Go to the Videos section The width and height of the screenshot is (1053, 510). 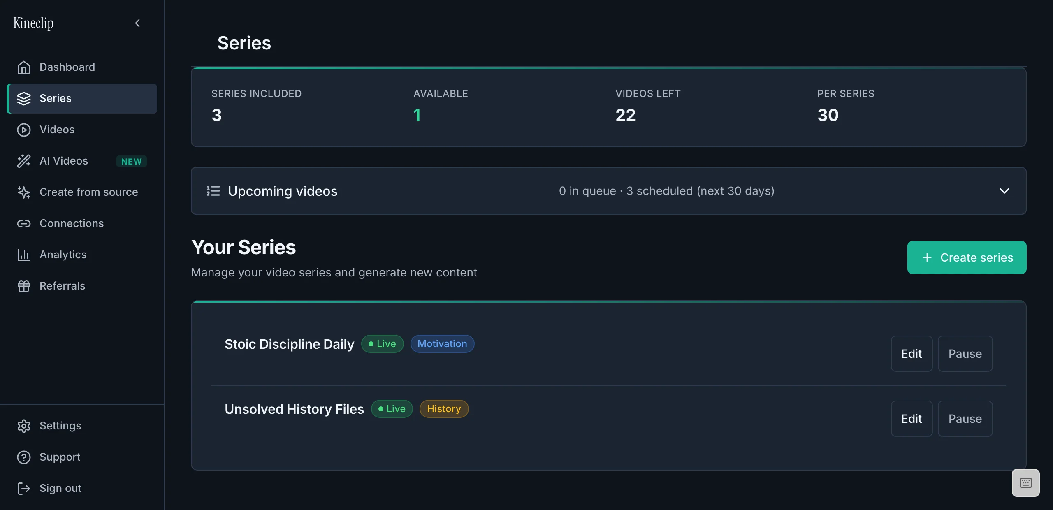click(82, 130)
